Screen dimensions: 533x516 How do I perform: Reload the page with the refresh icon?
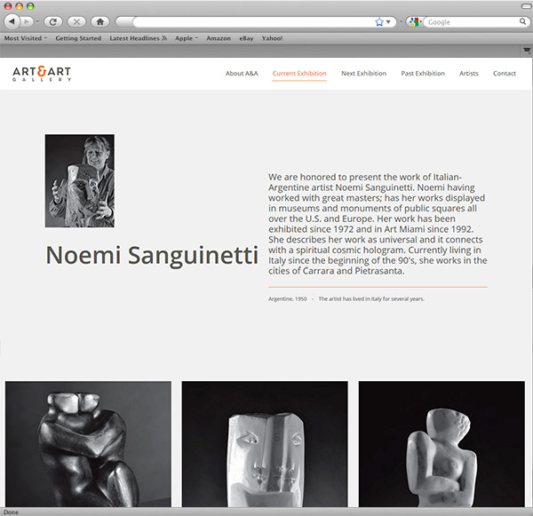pyautogui.click(x=53, y=22)
